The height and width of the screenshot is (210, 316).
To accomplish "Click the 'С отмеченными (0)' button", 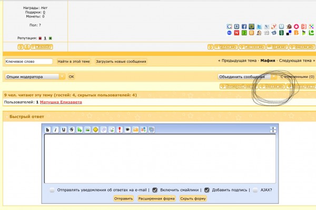I will pos(297,77).
